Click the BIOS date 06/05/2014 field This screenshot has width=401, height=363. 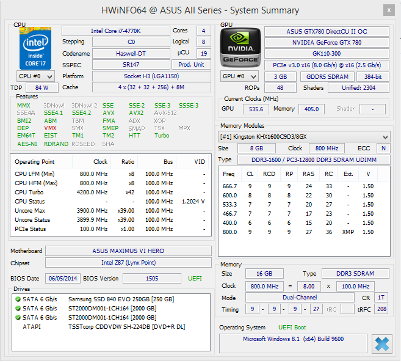(63, 278)
